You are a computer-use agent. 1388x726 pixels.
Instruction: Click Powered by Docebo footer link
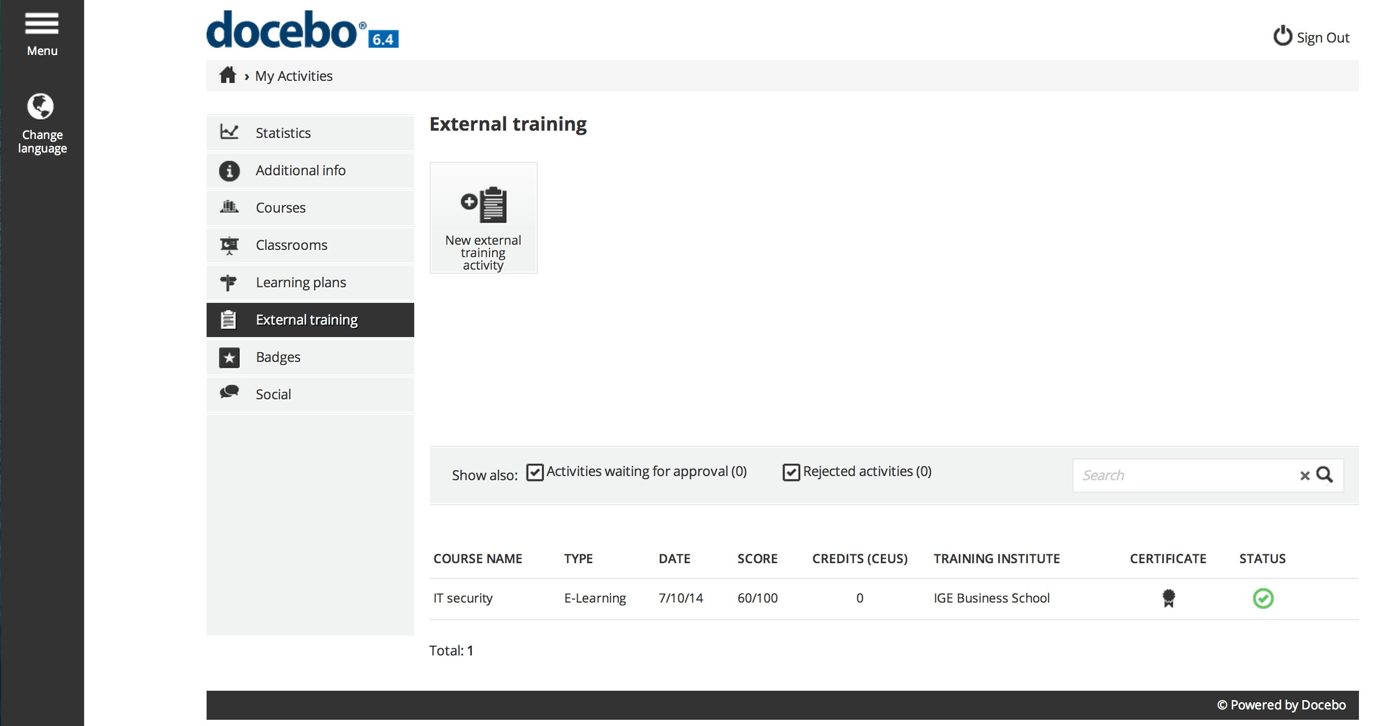tap(1281, 705)
